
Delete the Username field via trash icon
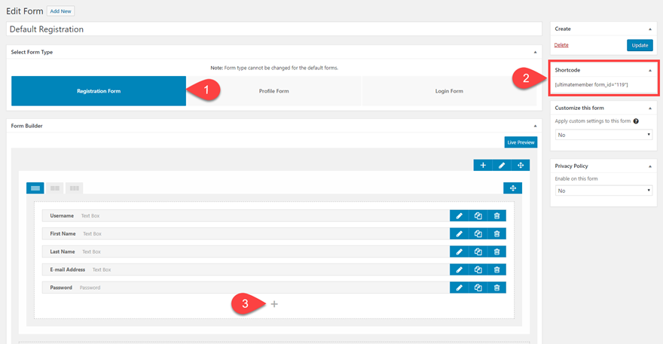click(x=496, y=216)
